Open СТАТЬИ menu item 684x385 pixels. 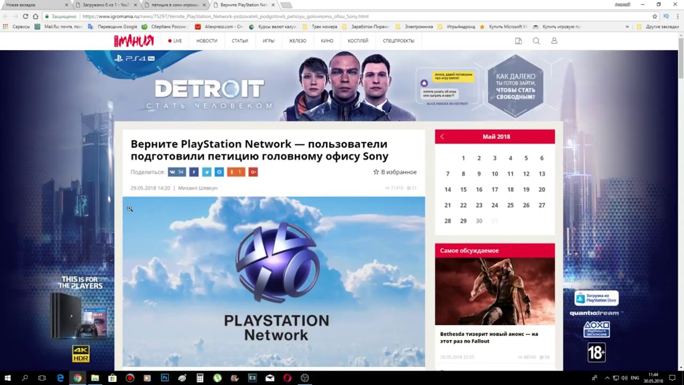pyautogui.click(x=240, y=41)
